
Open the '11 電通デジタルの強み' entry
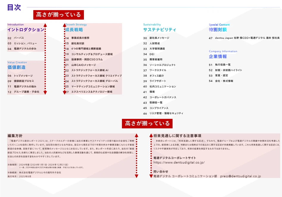pos(22,86)
